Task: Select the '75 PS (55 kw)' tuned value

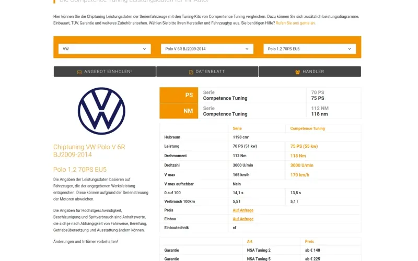Action: point(304,147)
